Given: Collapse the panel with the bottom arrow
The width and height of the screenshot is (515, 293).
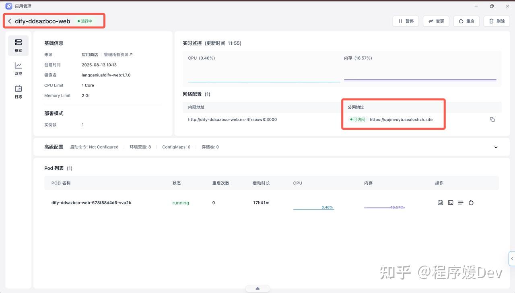Looking at the screenshot, I should click(x=257, y=288).
